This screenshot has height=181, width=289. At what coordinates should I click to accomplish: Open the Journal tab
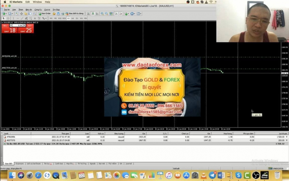click(x=129, y=164)
